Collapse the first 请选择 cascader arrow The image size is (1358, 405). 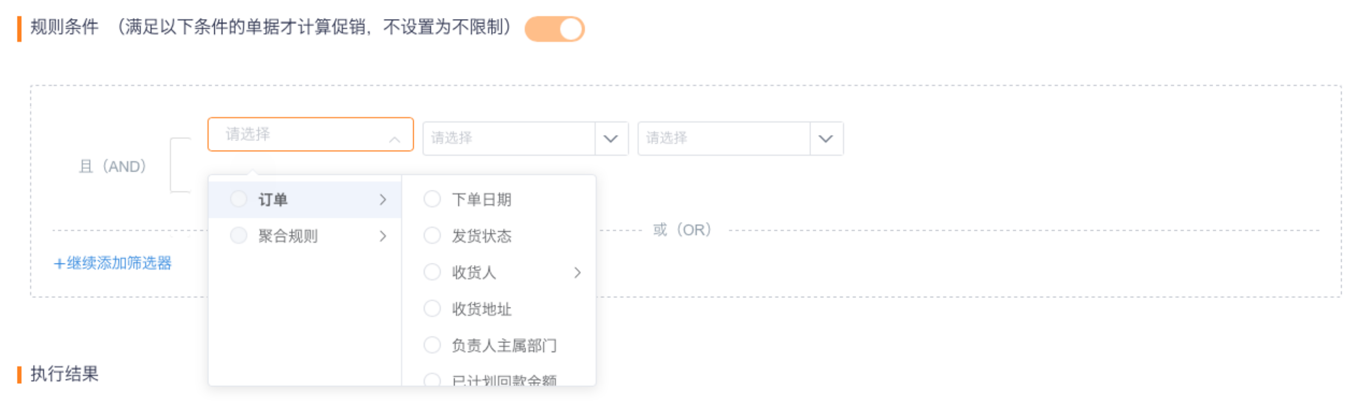click(x=394, y=139)
